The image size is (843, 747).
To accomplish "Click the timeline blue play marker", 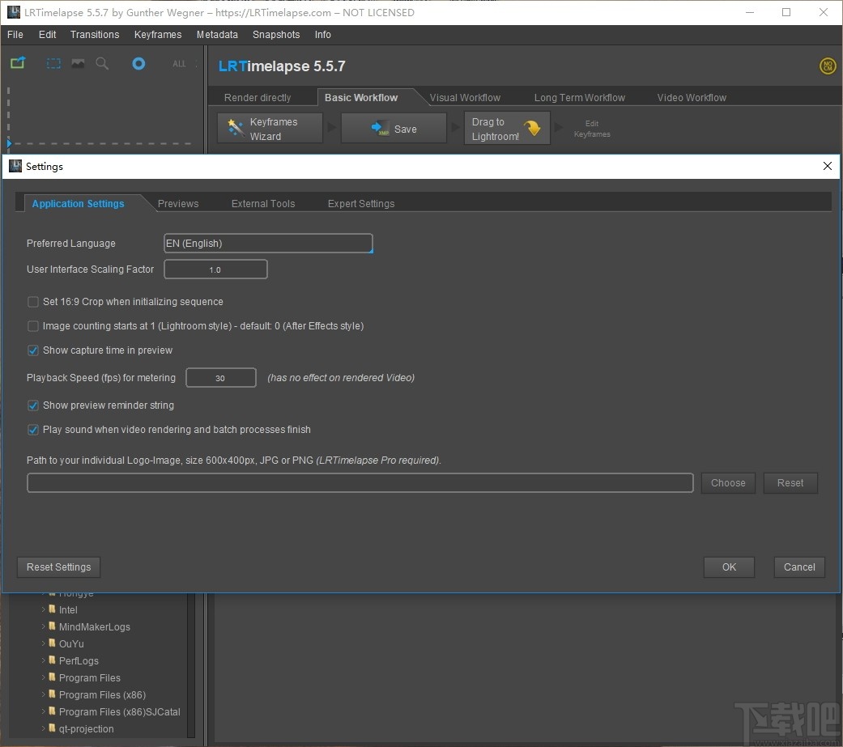I will (x=9, y=143).
